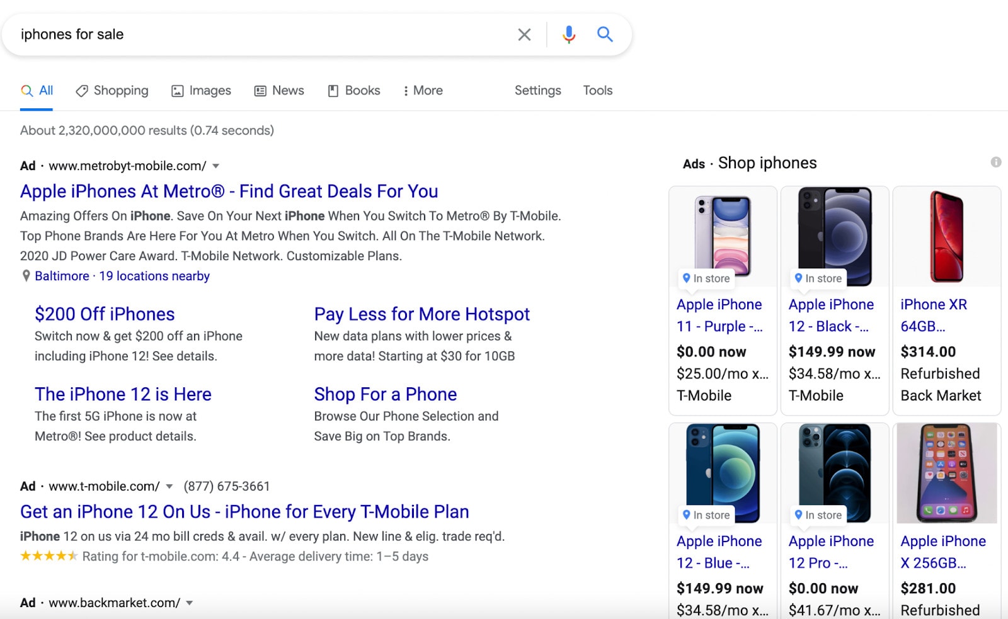This screenshot has height=619, width=1008.
Task: Open the Apple iPhone 12 Blue product image
Action: click(723, 473)
